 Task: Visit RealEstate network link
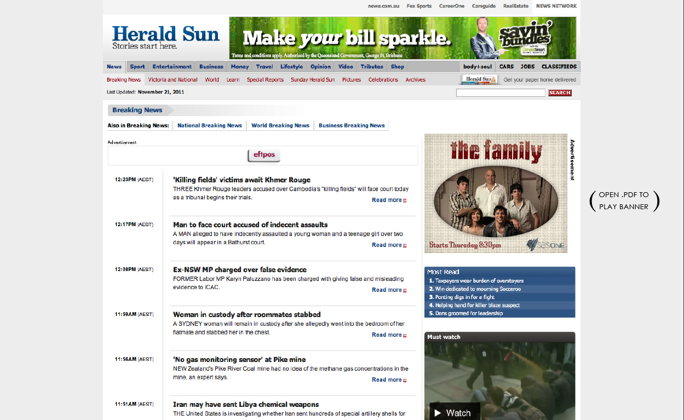click(516, 7)
